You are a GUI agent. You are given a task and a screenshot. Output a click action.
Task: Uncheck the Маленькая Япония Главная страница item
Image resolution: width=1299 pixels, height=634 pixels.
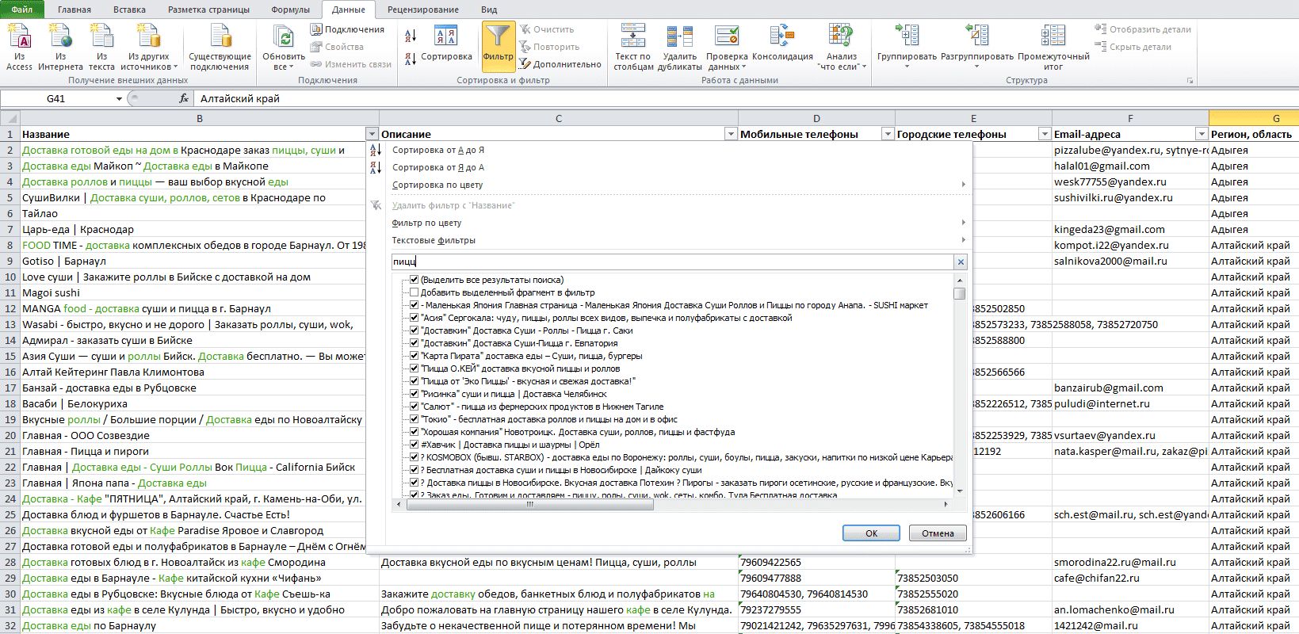[414, 305]
